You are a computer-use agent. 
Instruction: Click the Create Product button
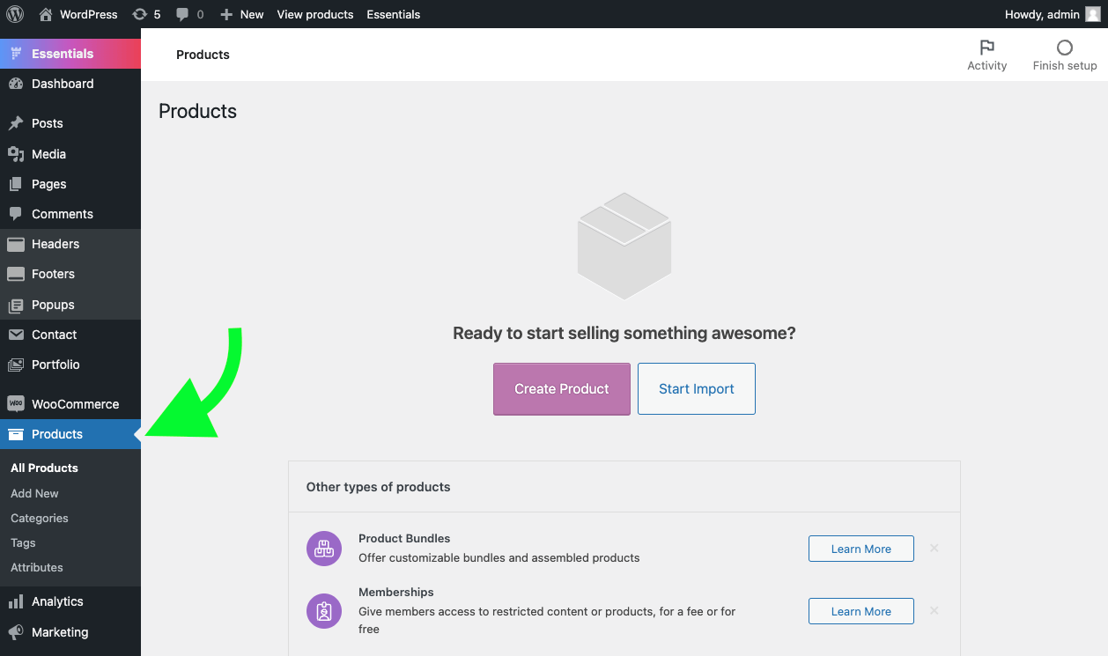pos(562,388)
